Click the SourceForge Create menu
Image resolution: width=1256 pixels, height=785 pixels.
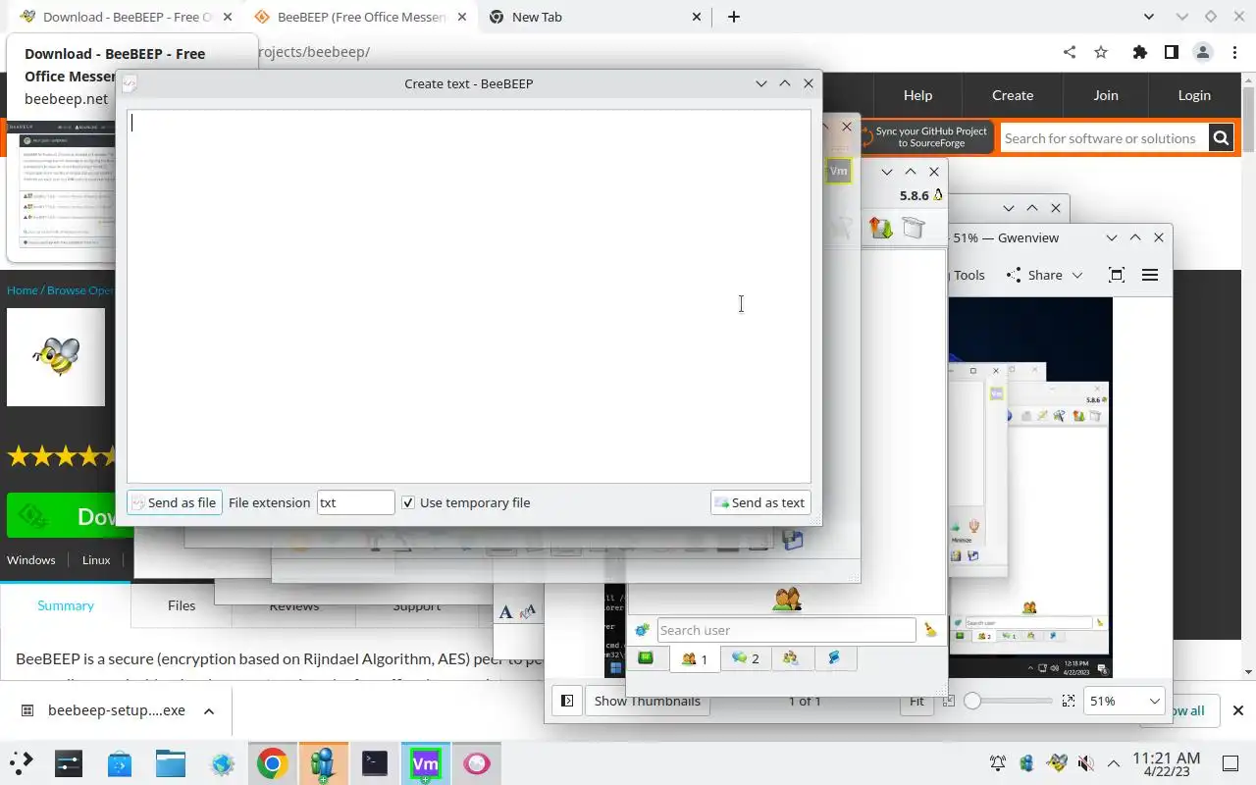click(x=1013, y=95)
